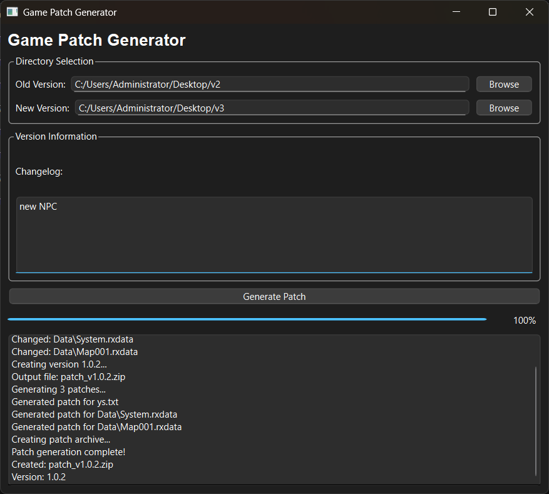Click the log output vertical scrollbar
This screenshot has width=549, height=494.
click(536, 421)
